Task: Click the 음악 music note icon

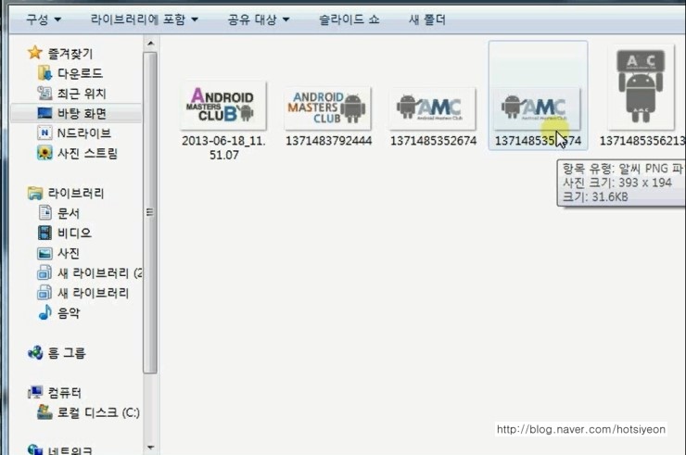Action: (x=44, y=312)
